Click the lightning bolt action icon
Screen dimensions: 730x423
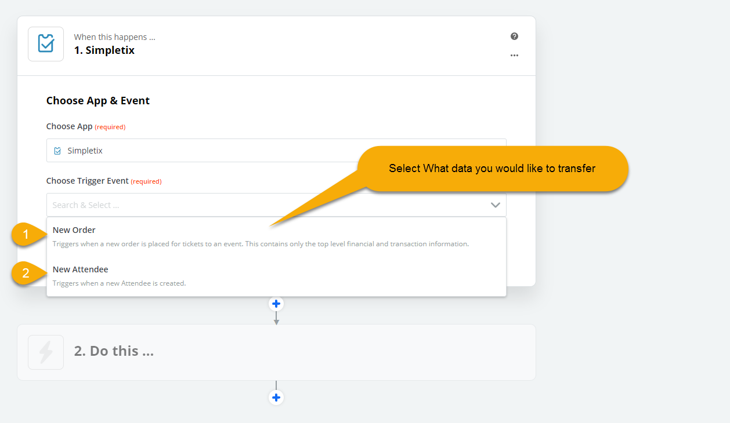tap(46, 352)
